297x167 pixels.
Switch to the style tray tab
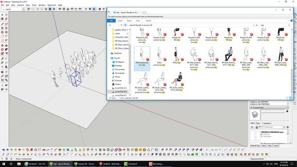270,145
